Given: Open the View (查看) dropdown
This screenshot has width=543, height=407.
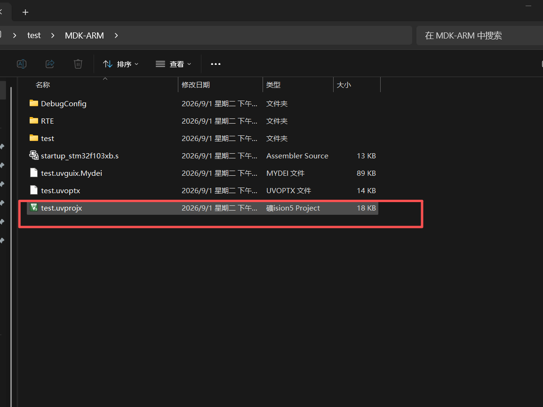Looking at the screenshot, I should coord(173,64).
